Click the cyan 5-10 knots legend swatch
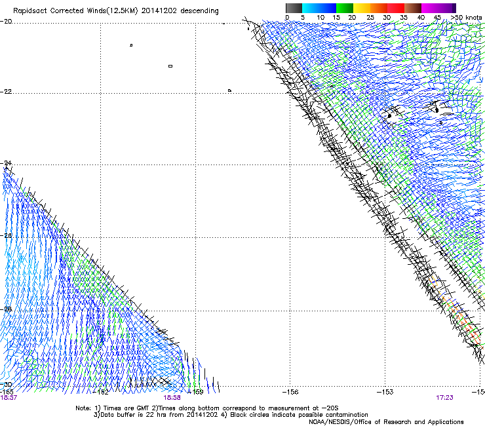This screenshot has height=426, width=485. coord(311,8)
